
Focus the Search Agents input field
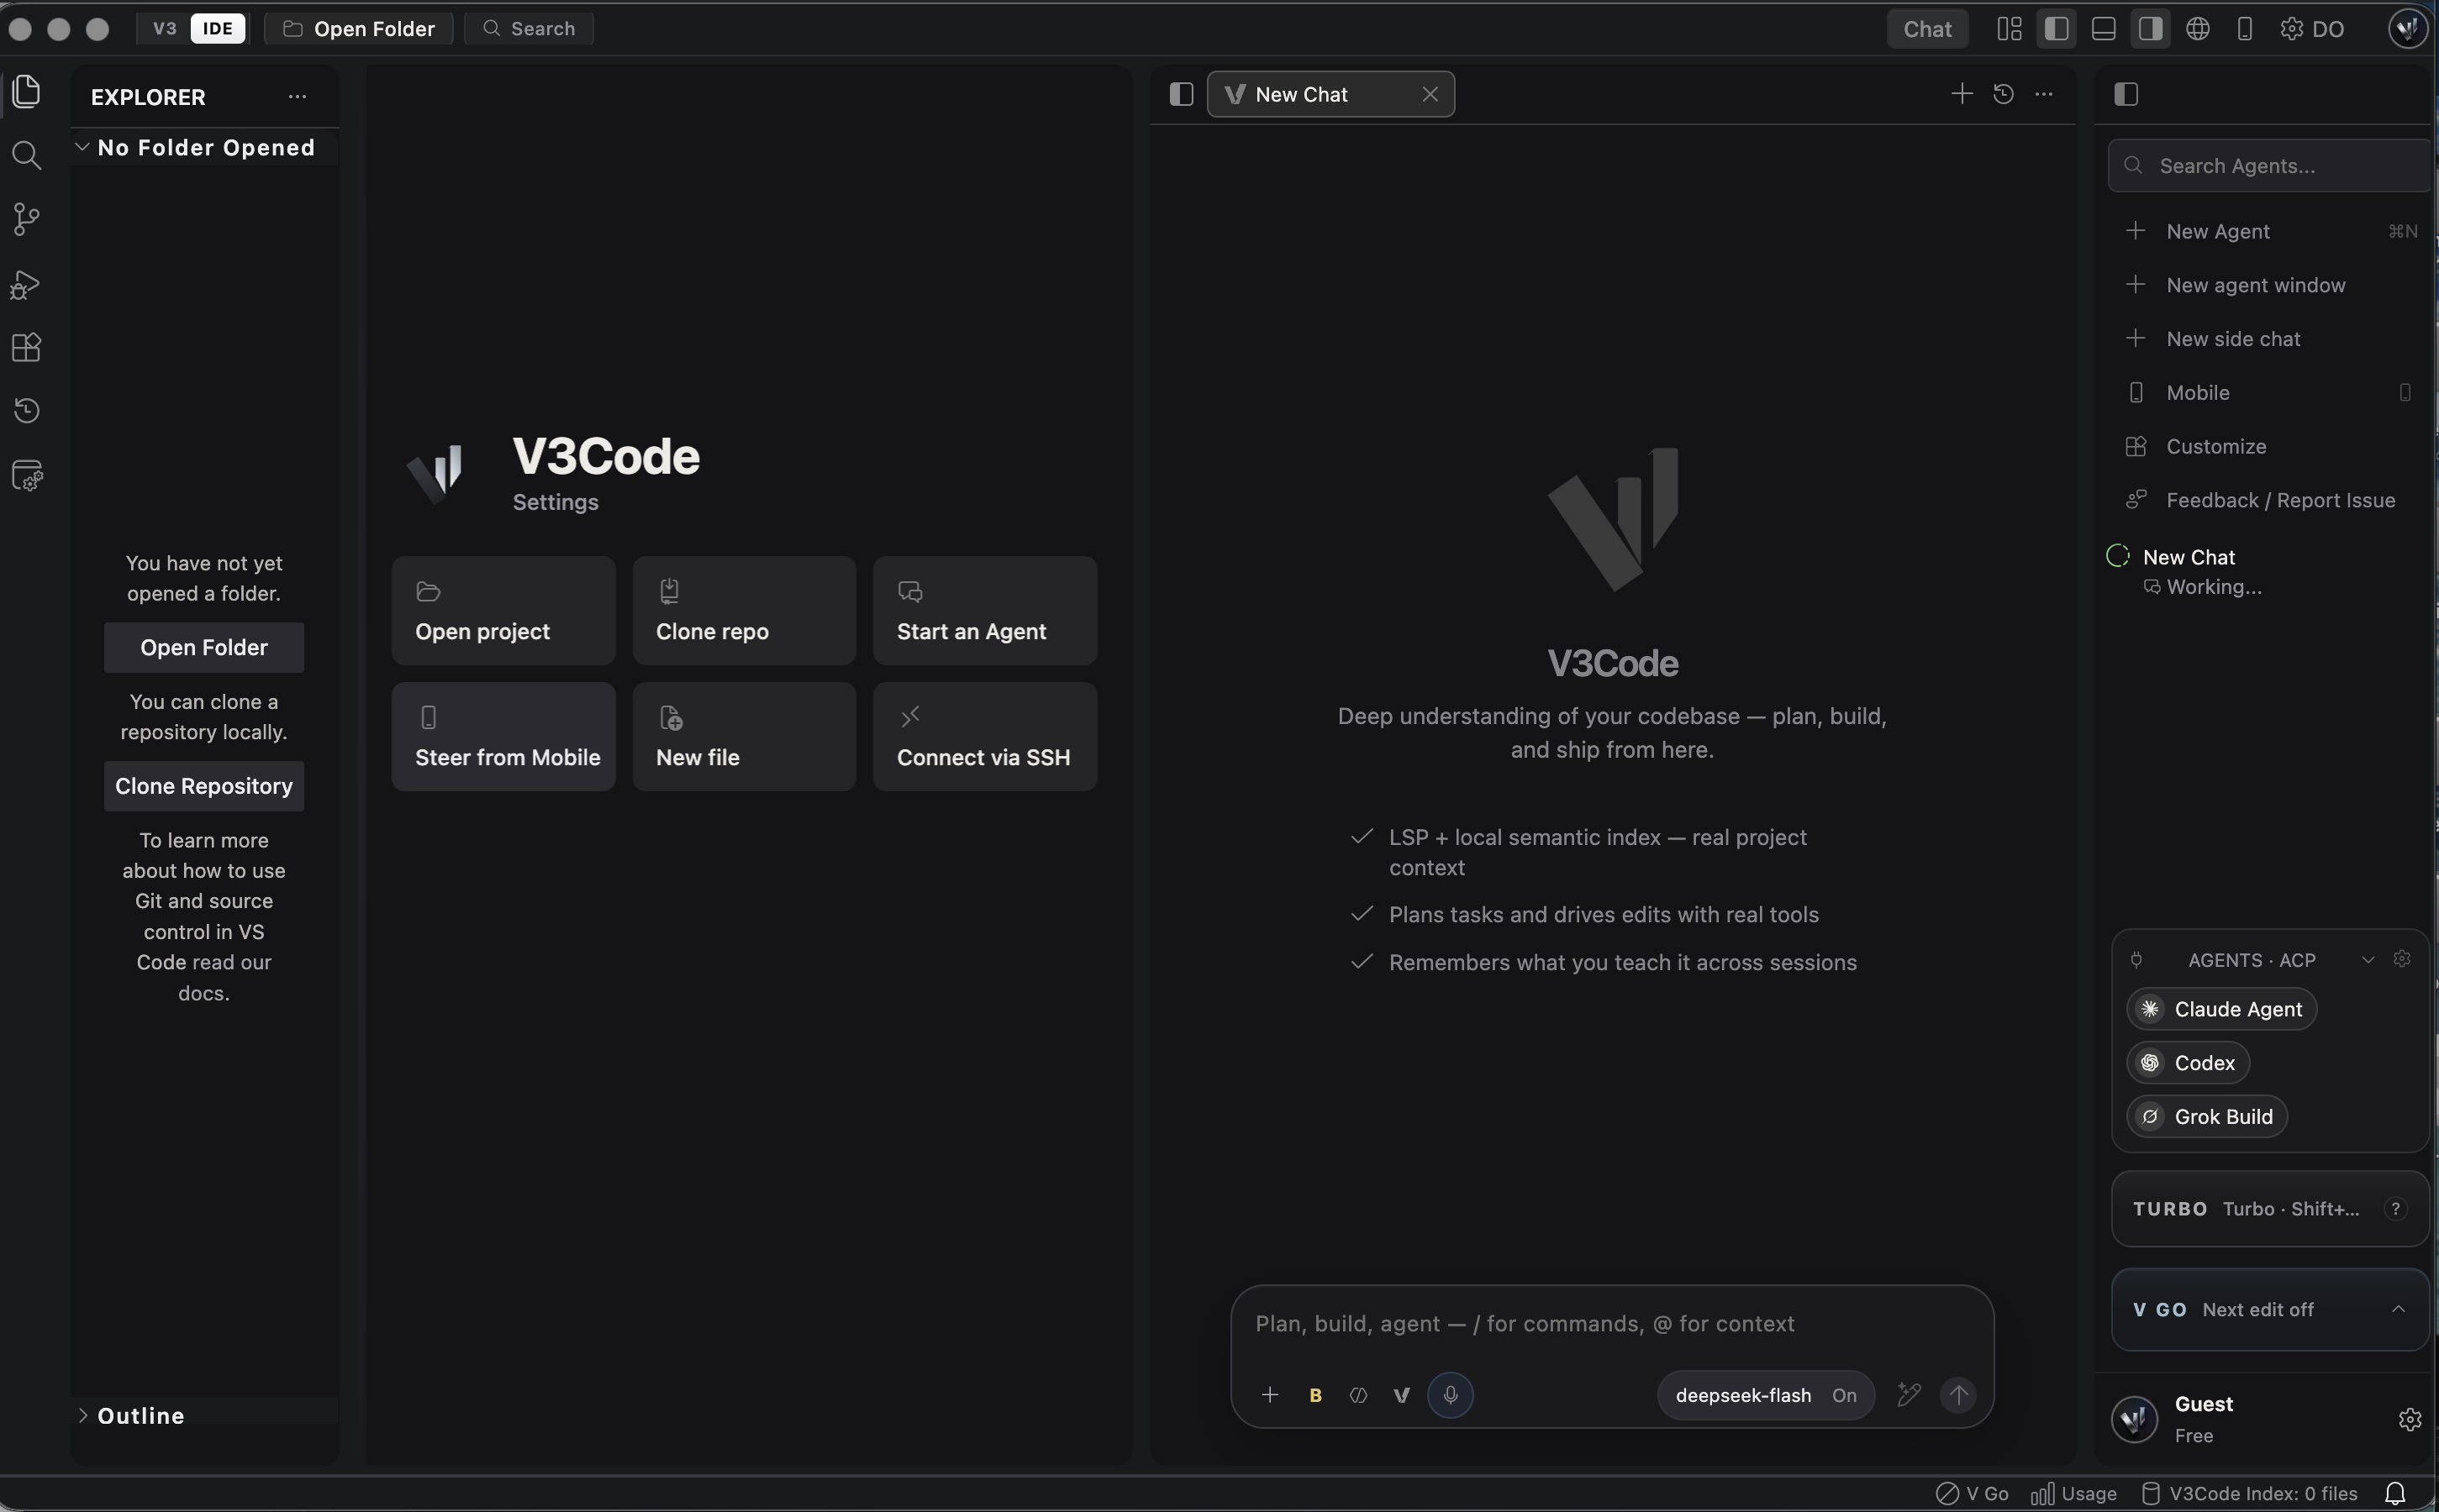coord(2269,166)
